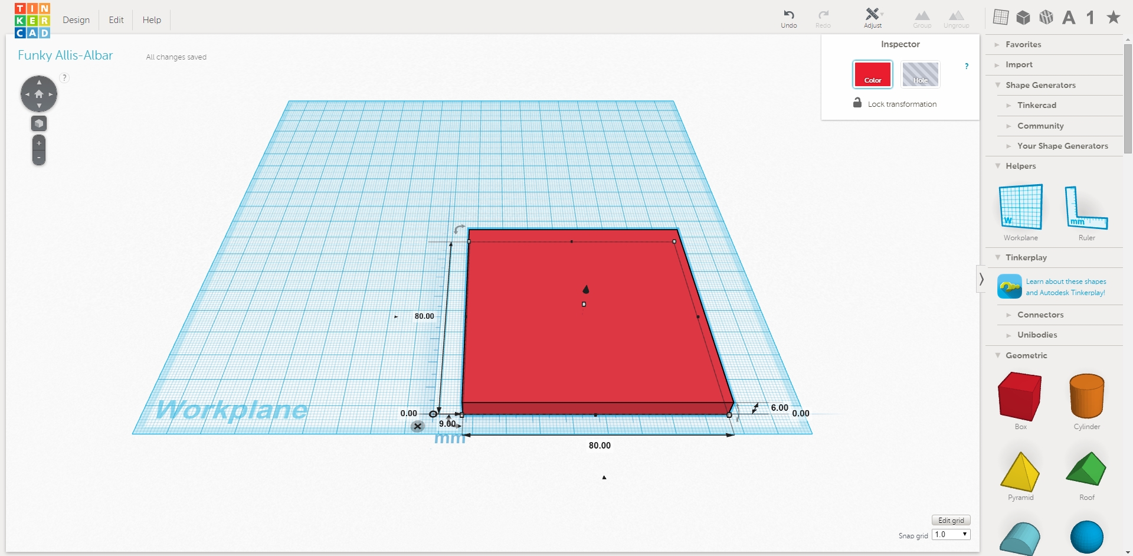Select the Ruler helper
Screen dimensions: 1133x556
tap(1086, 212)
